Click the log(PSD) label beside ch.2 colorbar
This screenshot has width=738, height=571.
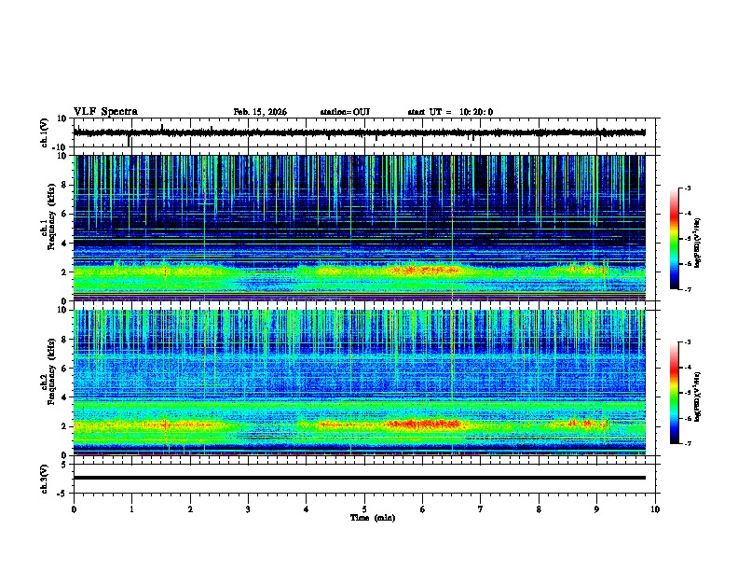(698, 397)
